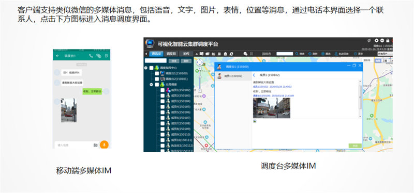Go back using mobile chat header arrow
Viewport: 414px width, 193px height.
pyautogui.click(x=57, y=56)
